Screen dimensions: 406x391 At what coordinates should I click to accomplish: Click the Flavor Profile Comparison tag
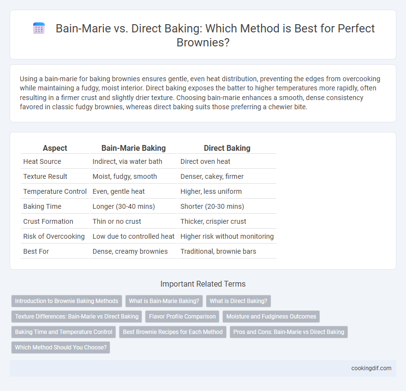pyautogui.click(x=182, y=317)
